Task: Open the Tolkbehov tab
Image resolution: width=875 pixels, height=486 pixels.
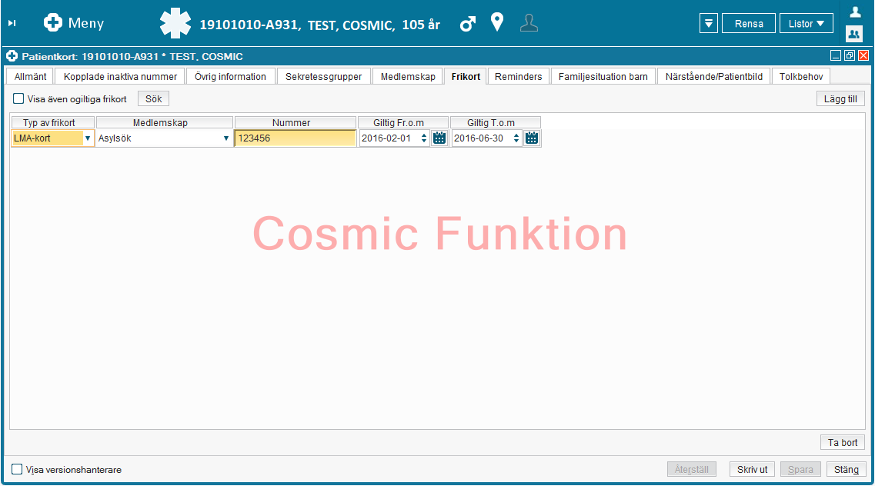Action: coord(801,76)
